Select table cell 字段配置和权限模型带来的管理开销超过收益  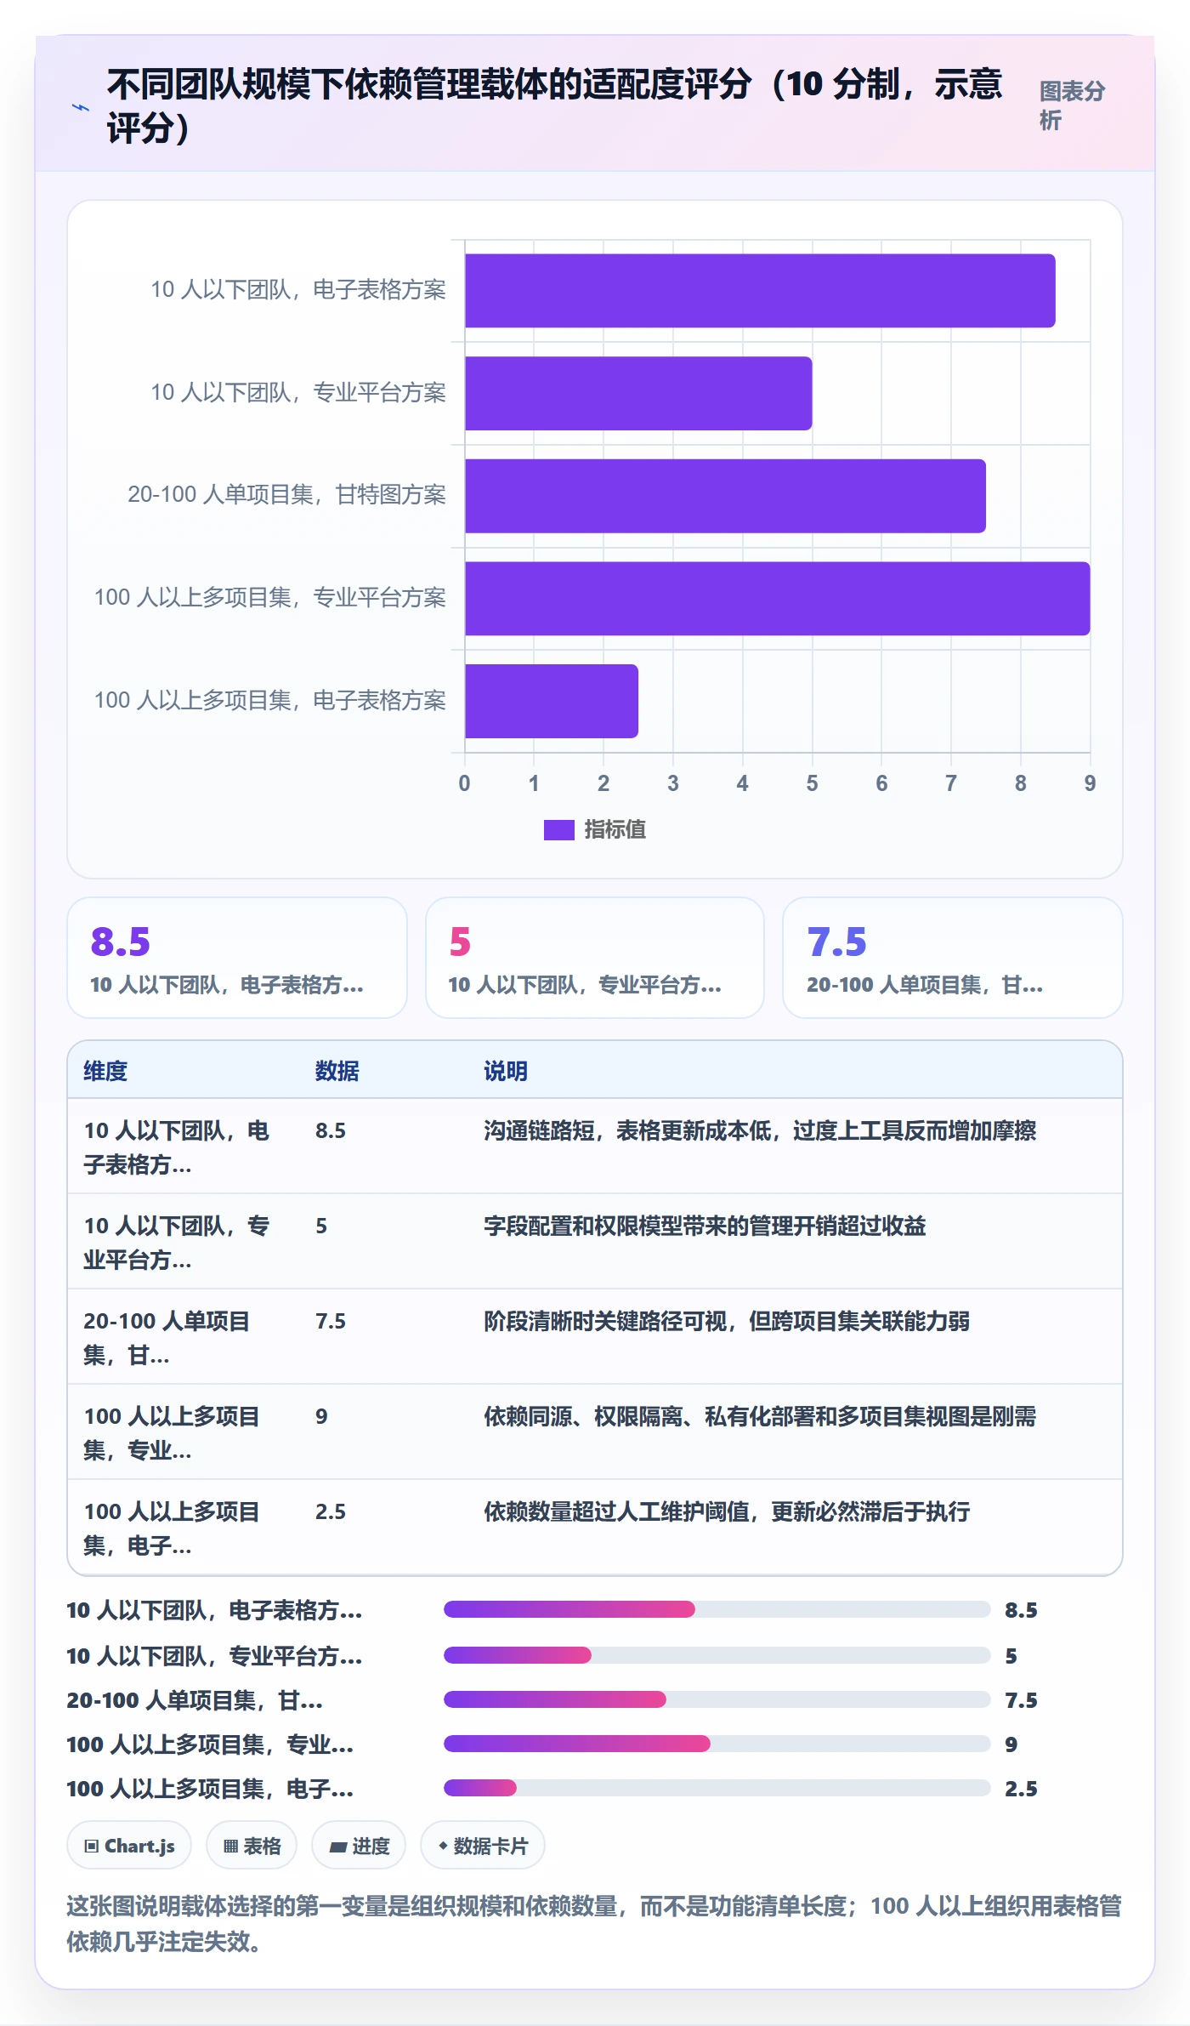(x=705, y=1226)
